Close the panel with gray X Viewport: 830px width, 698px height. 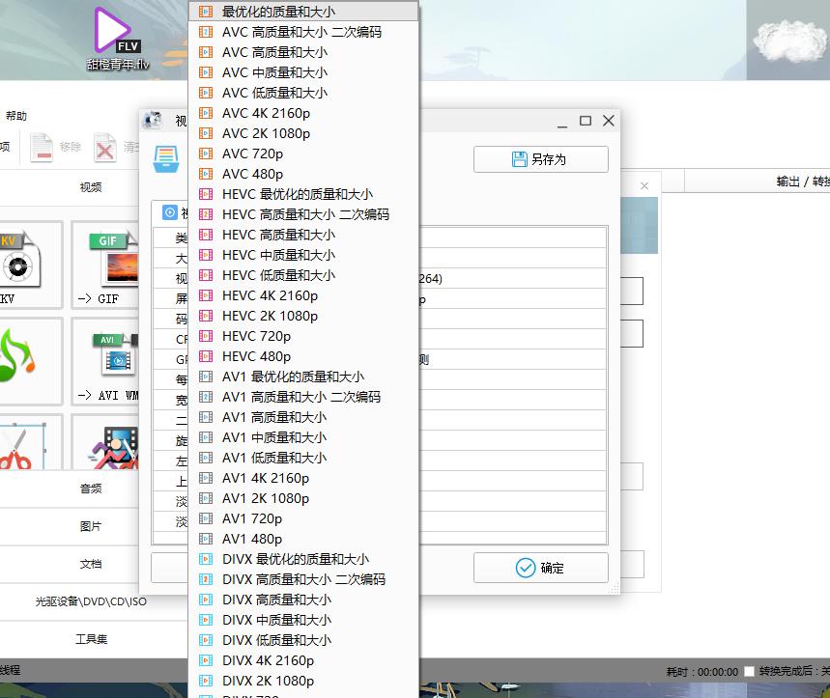[644, 185]
